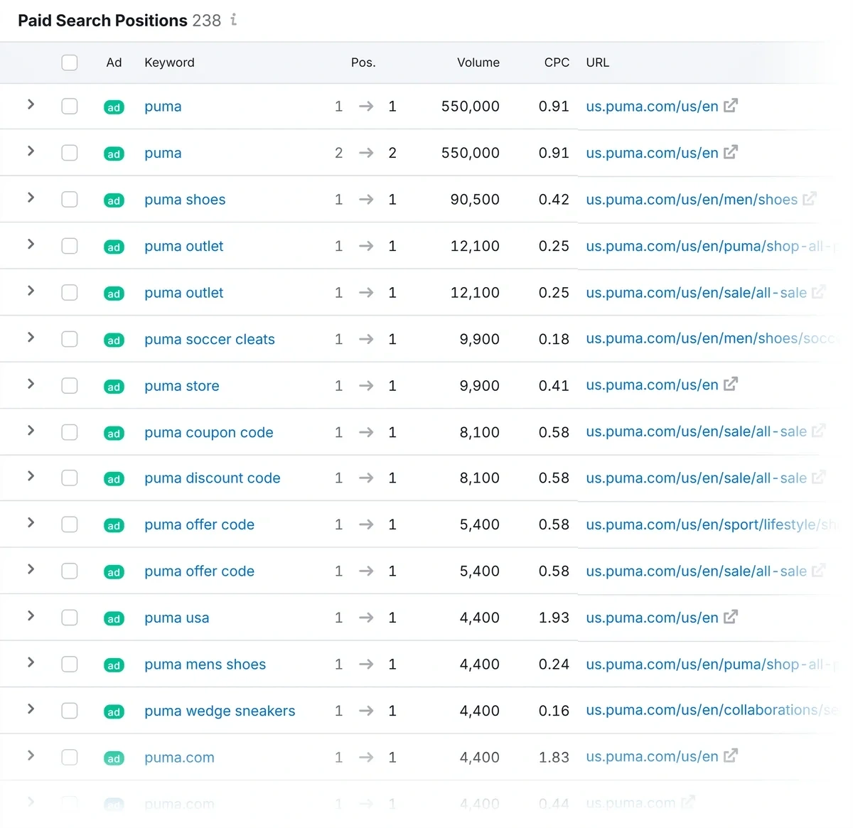Click the ad badge in puma store row
853x828 pixels.
pyautogui.click(x=114, y=387)
